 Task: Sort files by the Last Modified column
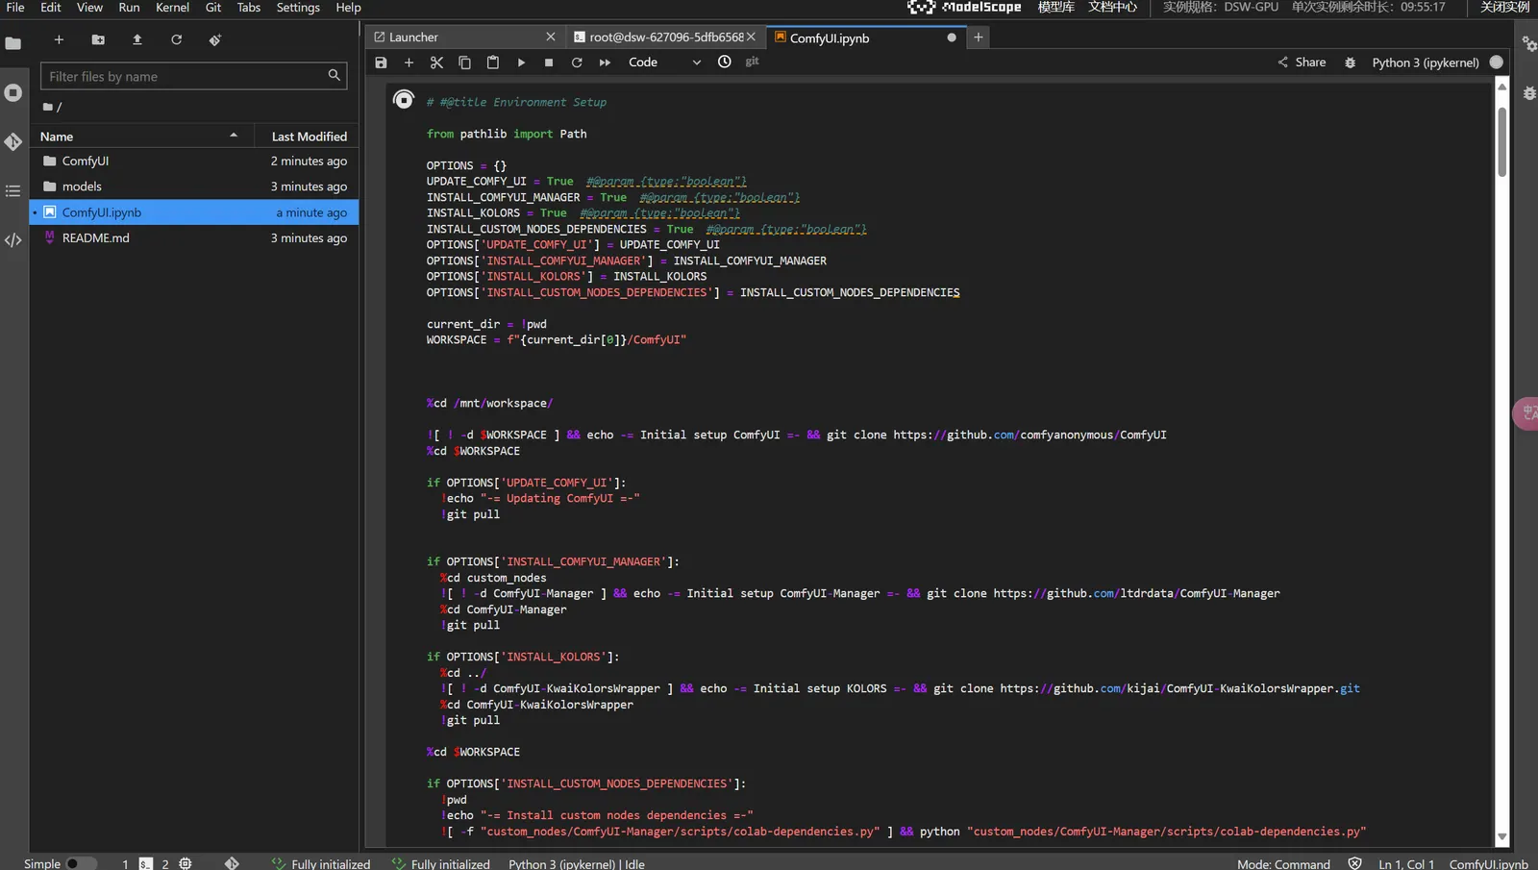click(x=309, y=137)
